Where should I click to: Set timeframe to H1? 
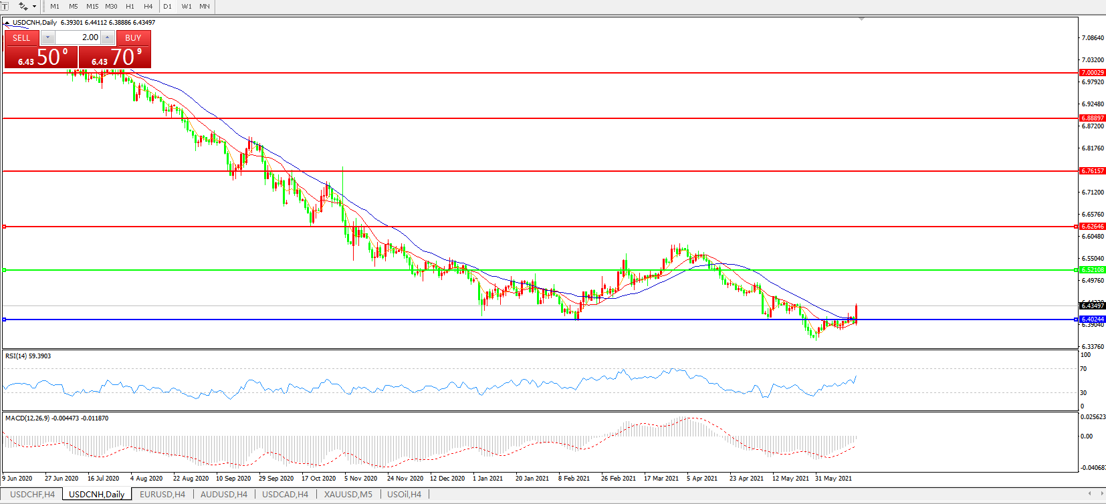(x=130, y=6)
